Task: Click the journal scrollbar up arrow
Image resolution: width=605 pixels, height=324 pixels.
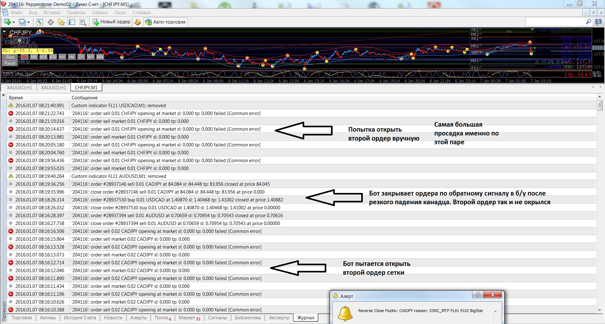Action: [600, 96]
